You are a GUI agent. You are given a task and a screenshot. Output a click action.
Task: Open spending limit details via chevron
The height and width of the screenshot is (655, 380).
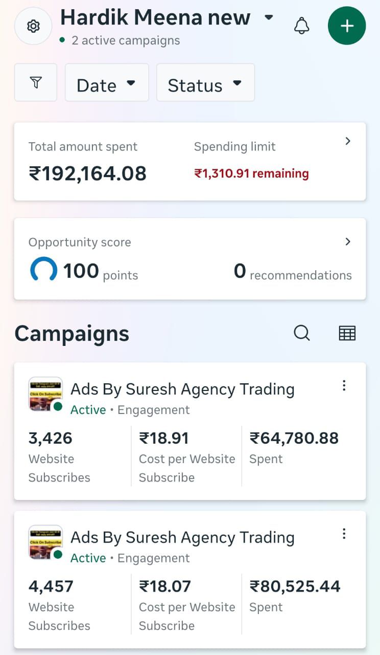[x=348, y=141]
